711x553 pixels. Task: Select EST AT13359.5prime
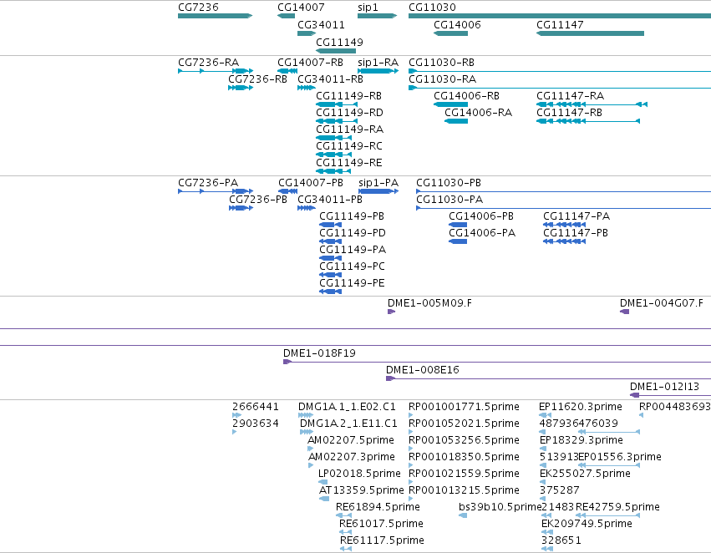tap(324, 499)
